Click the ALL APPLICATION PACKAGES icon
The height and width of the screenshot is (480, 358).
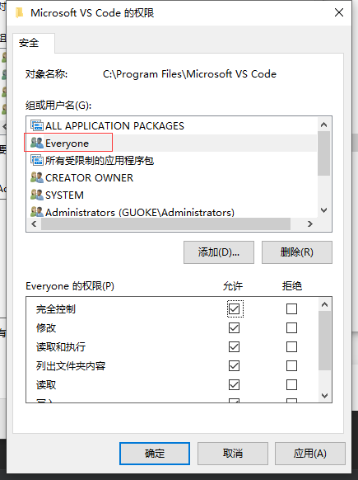tap(37, 126)
